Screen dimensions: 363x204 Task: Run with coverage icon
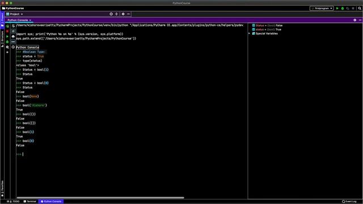(348, 8)
